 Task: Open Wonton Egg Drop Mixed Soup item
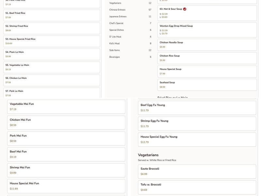207,30
